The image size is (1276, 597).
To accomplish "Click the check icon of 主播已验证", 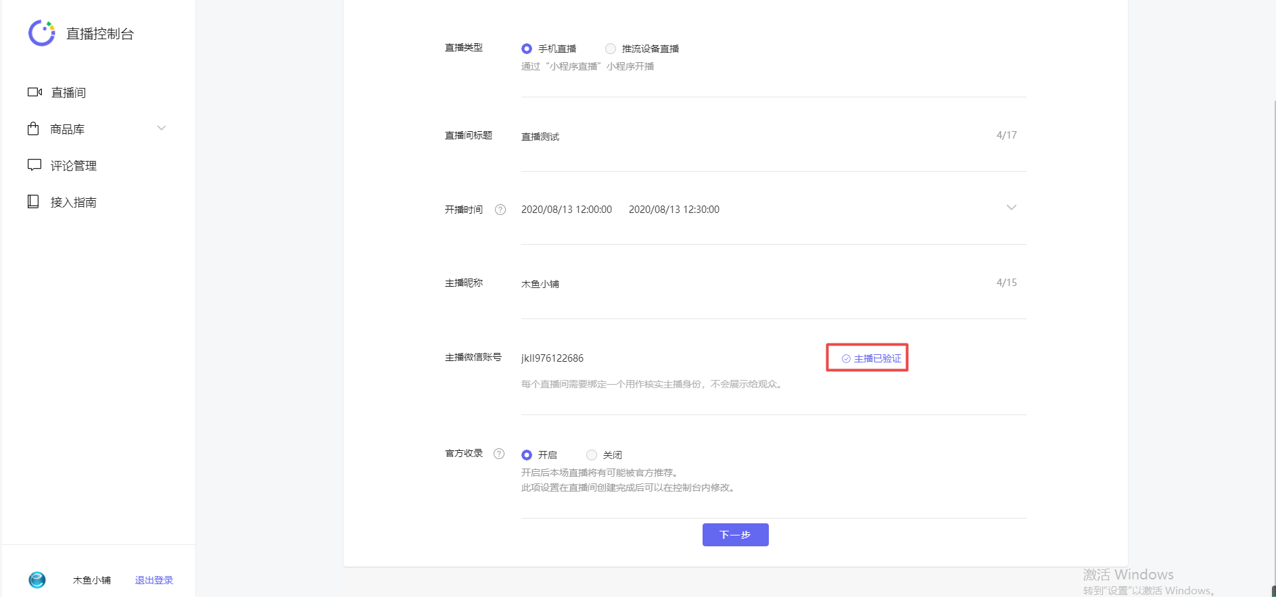I will (846, 359).
